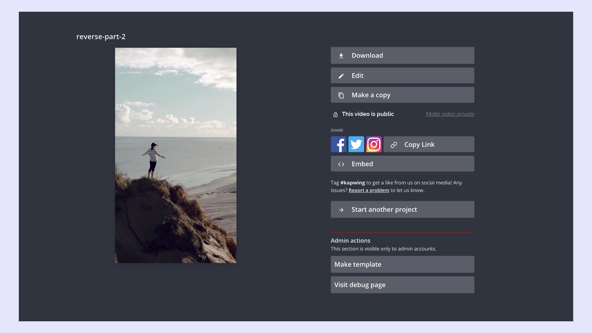
Task: Click the Report a problem link
Action: point(369,191)
